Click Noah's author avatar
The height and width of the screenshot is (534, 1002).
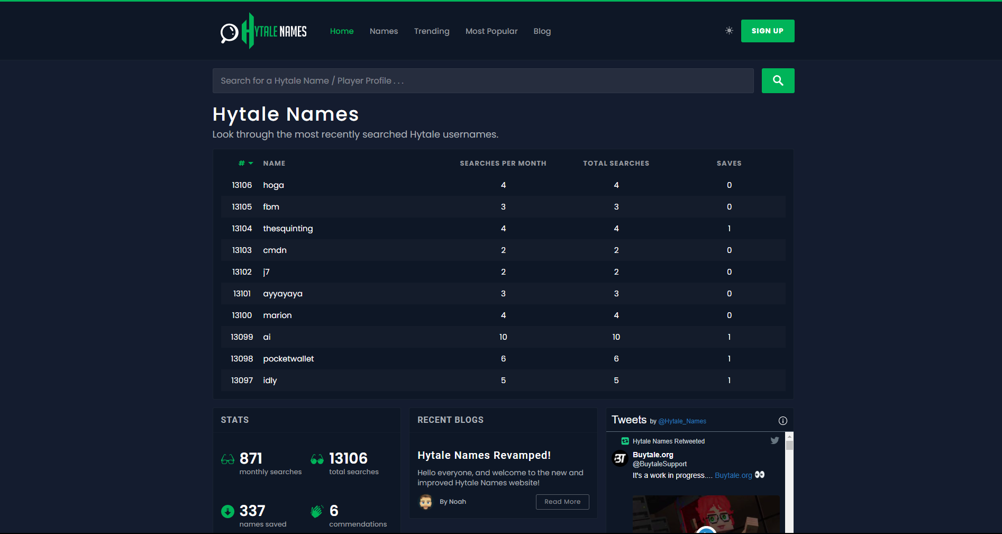tap(425, 502)
